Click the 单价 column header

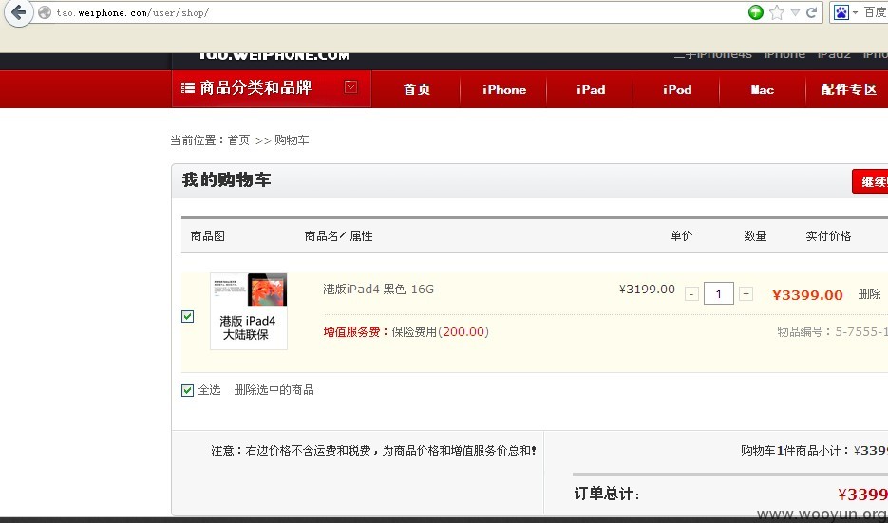(x=681, y=236)
